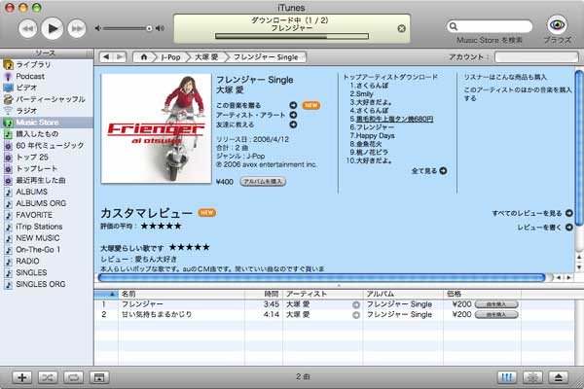Go to Music Store home
This screenshot has width=584, height=389.
click(x=144, y=57)
